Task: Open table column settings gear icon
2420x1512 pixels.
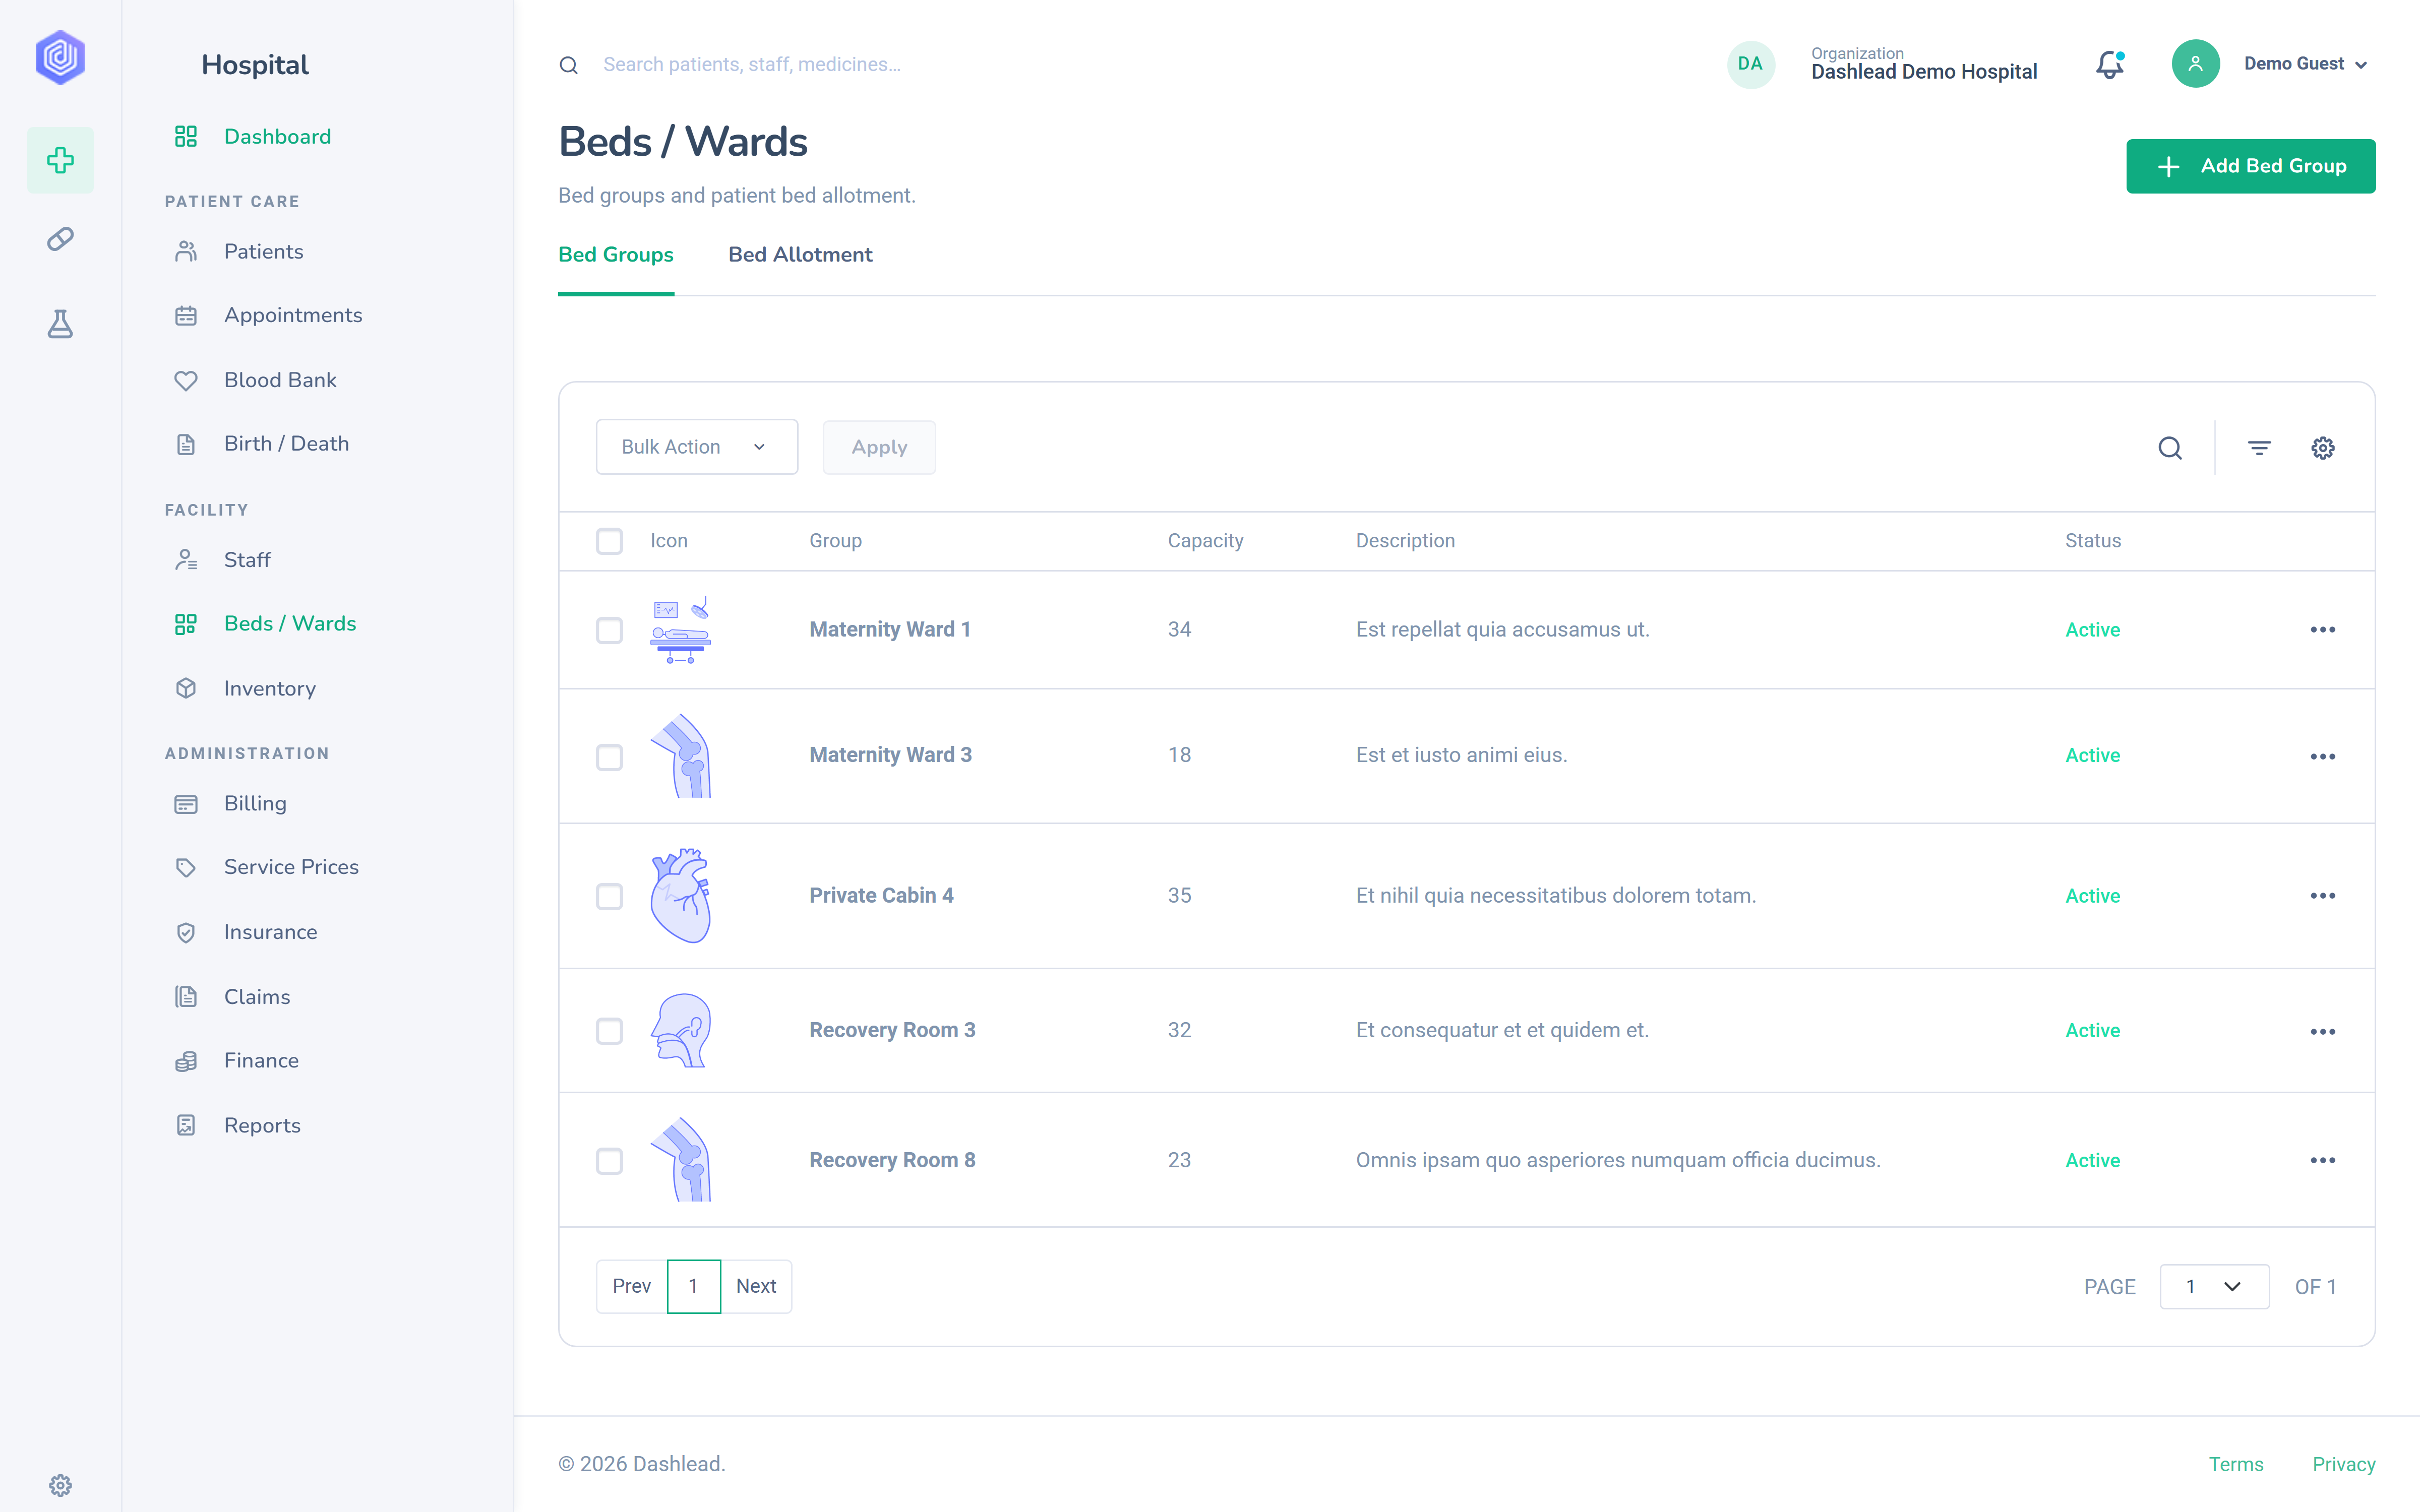Action: click(2323, 448)
